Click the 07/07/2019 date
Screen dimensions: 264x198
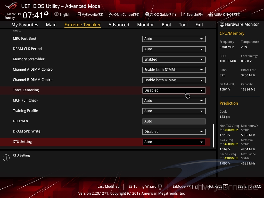(13, 14)
